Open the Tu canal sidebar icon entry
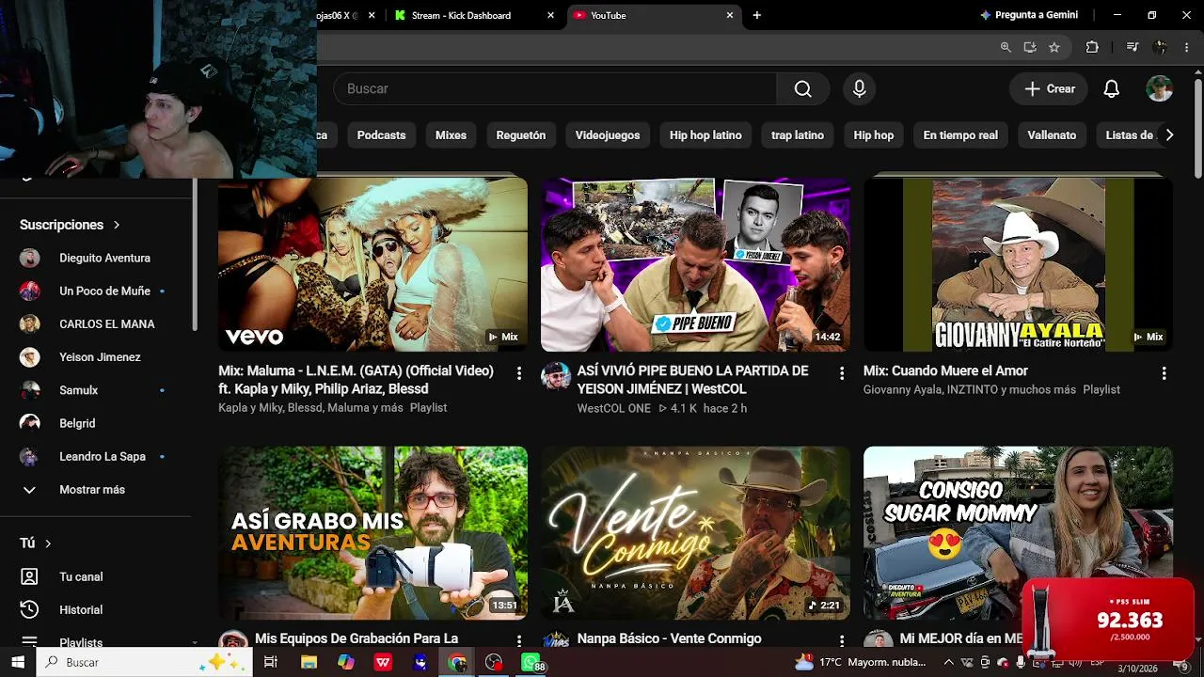Viewport: 1204px width, 677px height. [x=29, y=576]
